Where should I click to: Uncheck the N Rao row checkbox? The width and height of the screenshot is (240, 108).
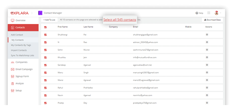pyautogui.click(x=45, y=42)
